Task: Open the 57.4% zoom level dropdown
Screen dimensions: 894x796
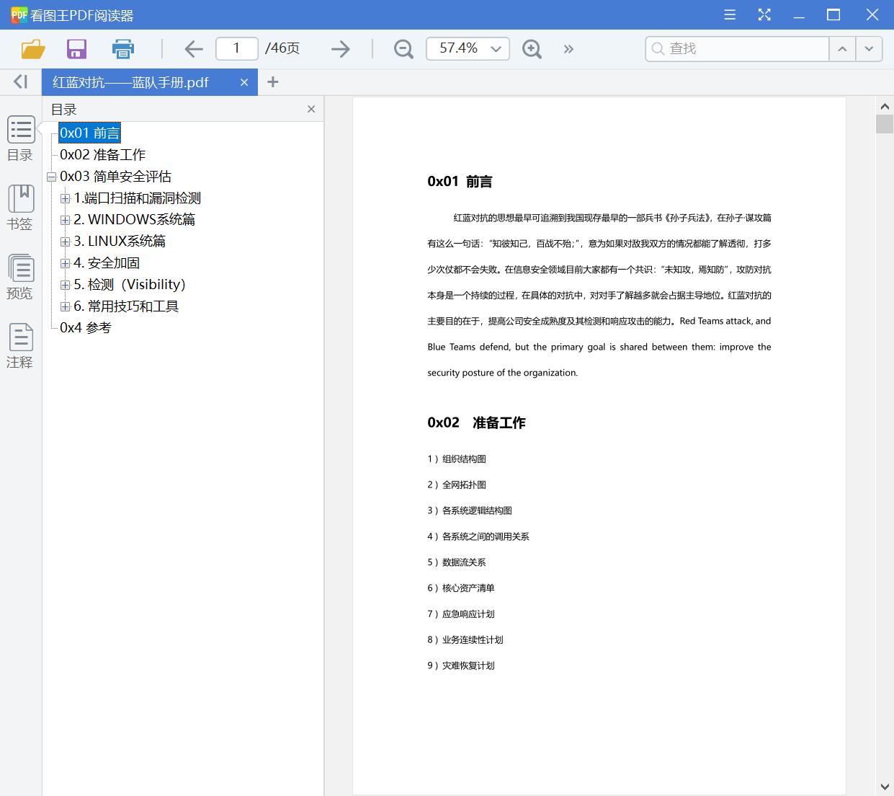Action: (x=495, y=48)
